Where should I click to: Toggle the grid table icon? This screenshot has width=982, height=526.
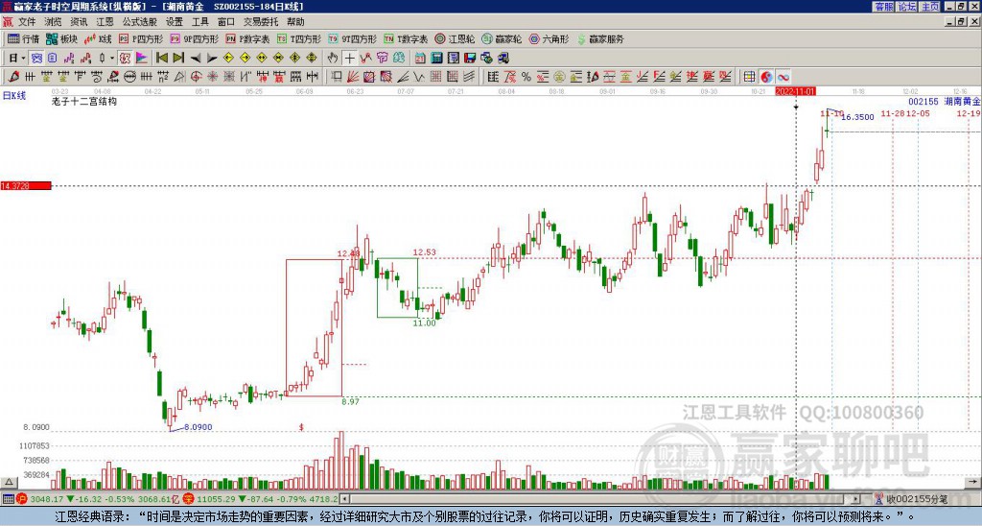tap(750, 76)
